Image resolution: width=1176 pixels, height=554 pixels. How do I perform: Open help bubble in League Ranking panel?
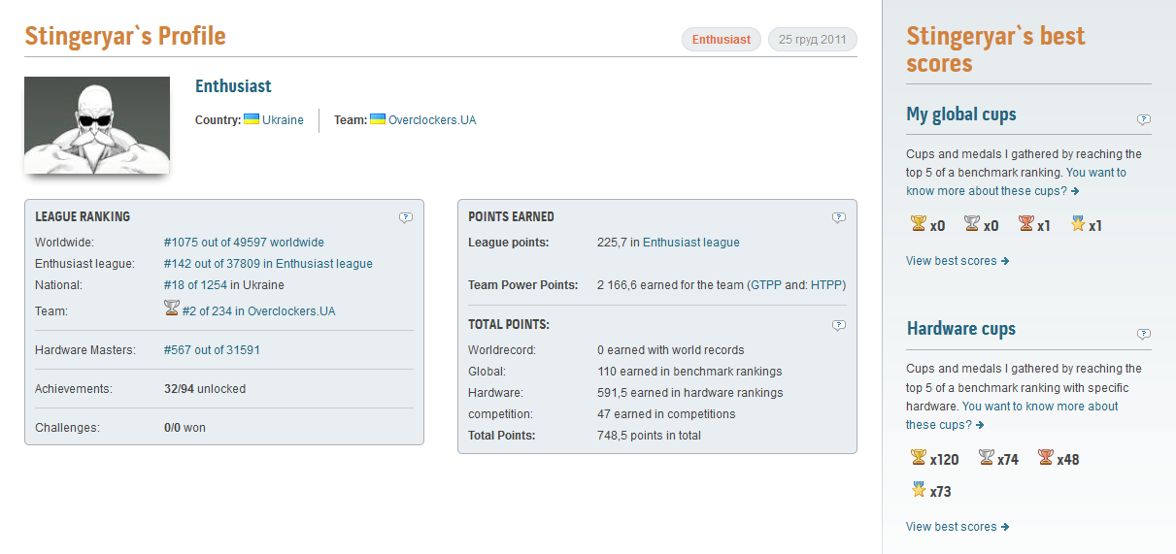406,217
